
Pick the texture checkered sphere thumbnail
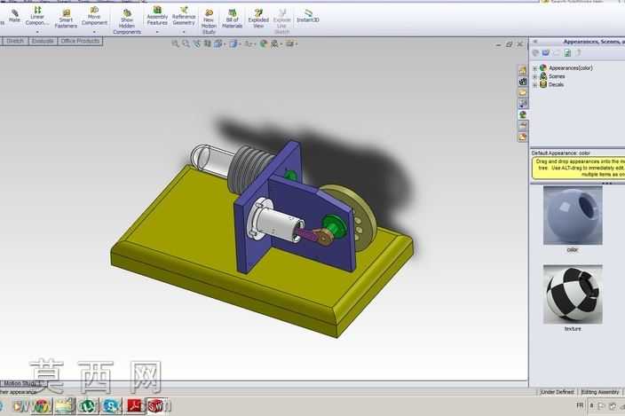pyautogui.click(x=573, y=294)
